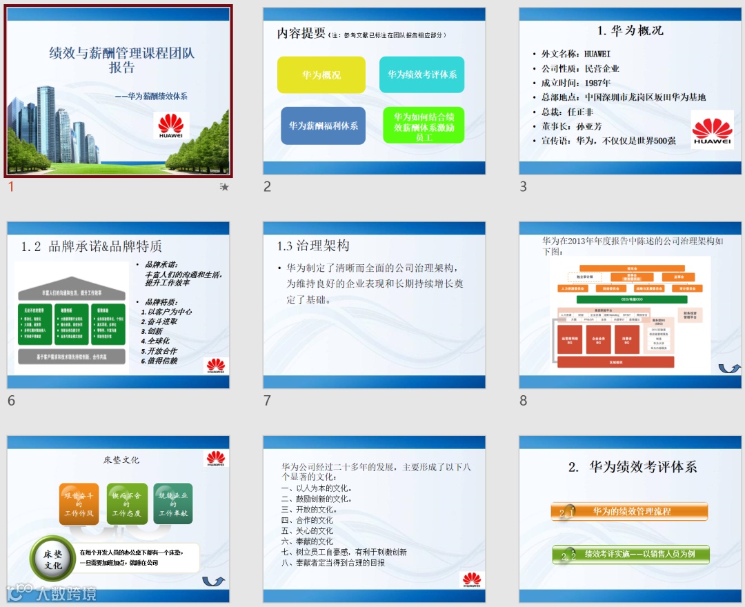The image size is (745, 607).
Task: Select slide 1 title slide thumbnail
Action: click(x=119, y=91)
